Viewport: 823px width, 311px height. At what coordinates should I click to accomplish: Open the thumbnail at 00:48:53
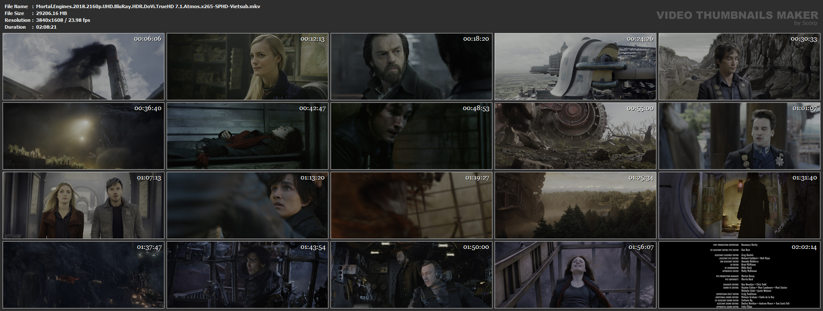[x=411, y=136]
